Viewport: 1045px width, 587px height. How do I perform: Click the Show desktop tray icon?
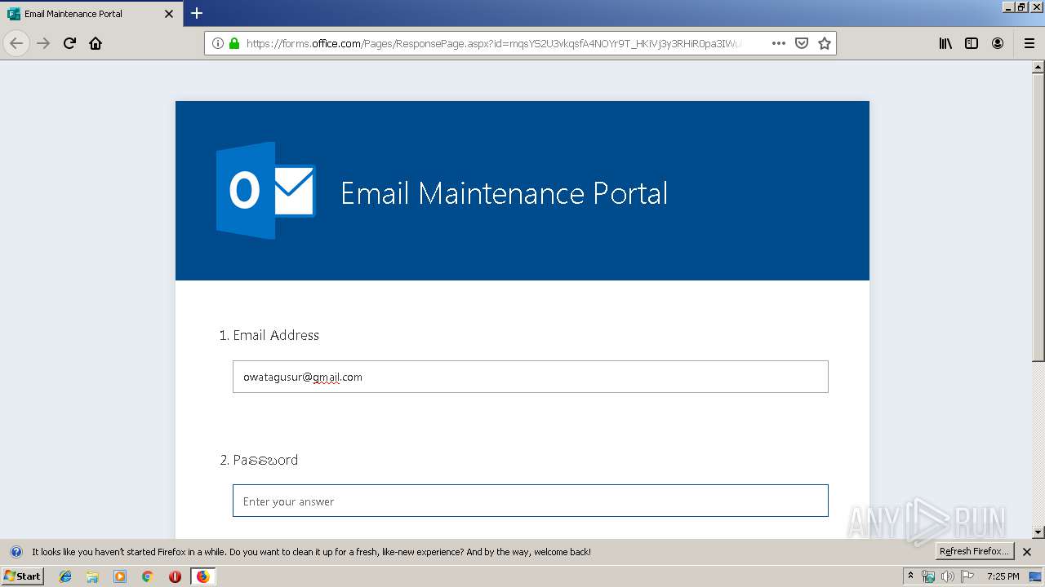(x=1035, y=576)
